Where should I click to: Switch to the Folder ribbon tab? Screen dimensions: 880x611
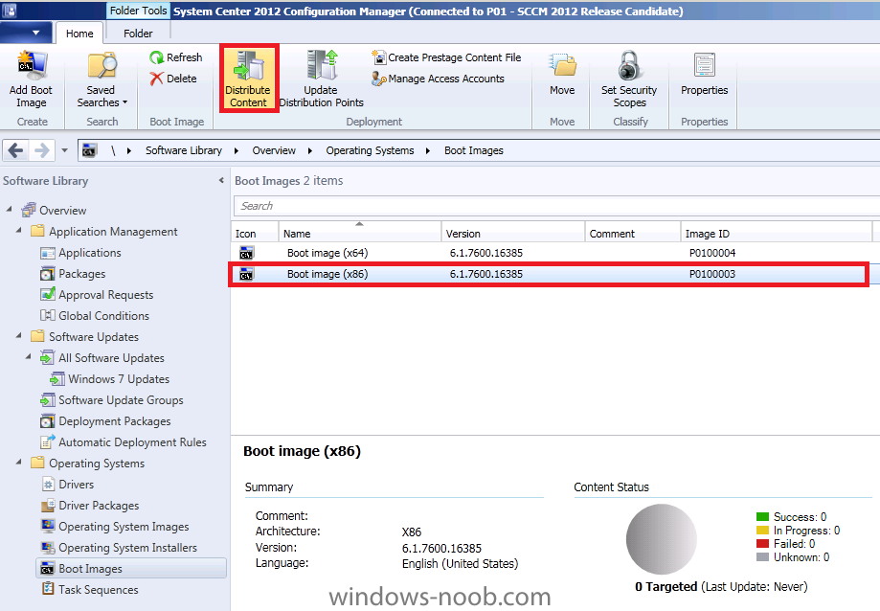point(138,34)
